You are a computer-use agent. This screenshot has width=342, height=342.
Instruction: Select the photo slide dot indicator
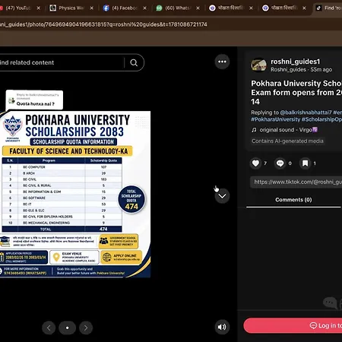(67, 328)
